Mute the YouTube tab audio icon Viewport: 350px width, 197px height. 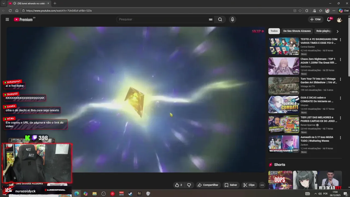coord(14,3)
